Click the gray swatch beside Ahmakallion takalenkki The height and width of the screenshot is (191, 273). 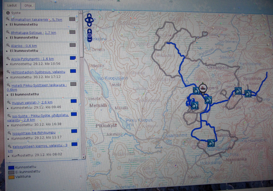pyautogui.click(x=72, y=19)
